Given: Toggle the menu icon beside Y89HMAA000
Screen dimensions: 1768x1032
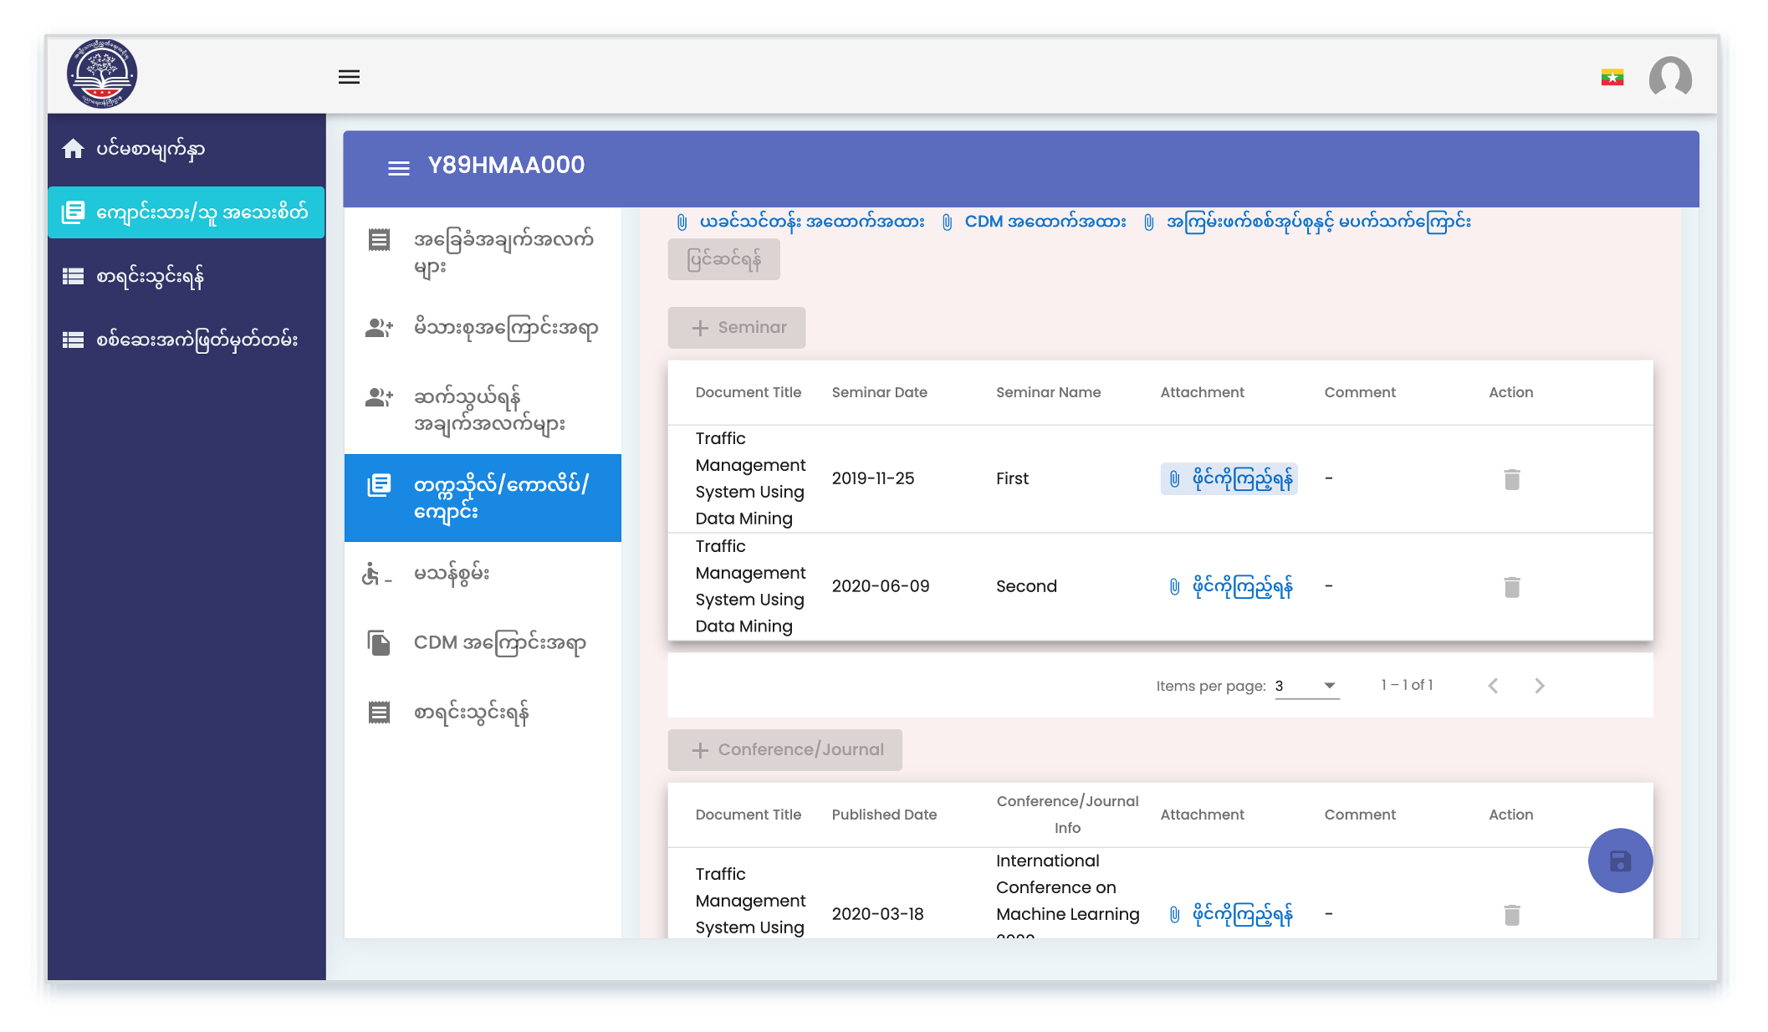Looking at the screenshot, I should [x=399, y=168].
